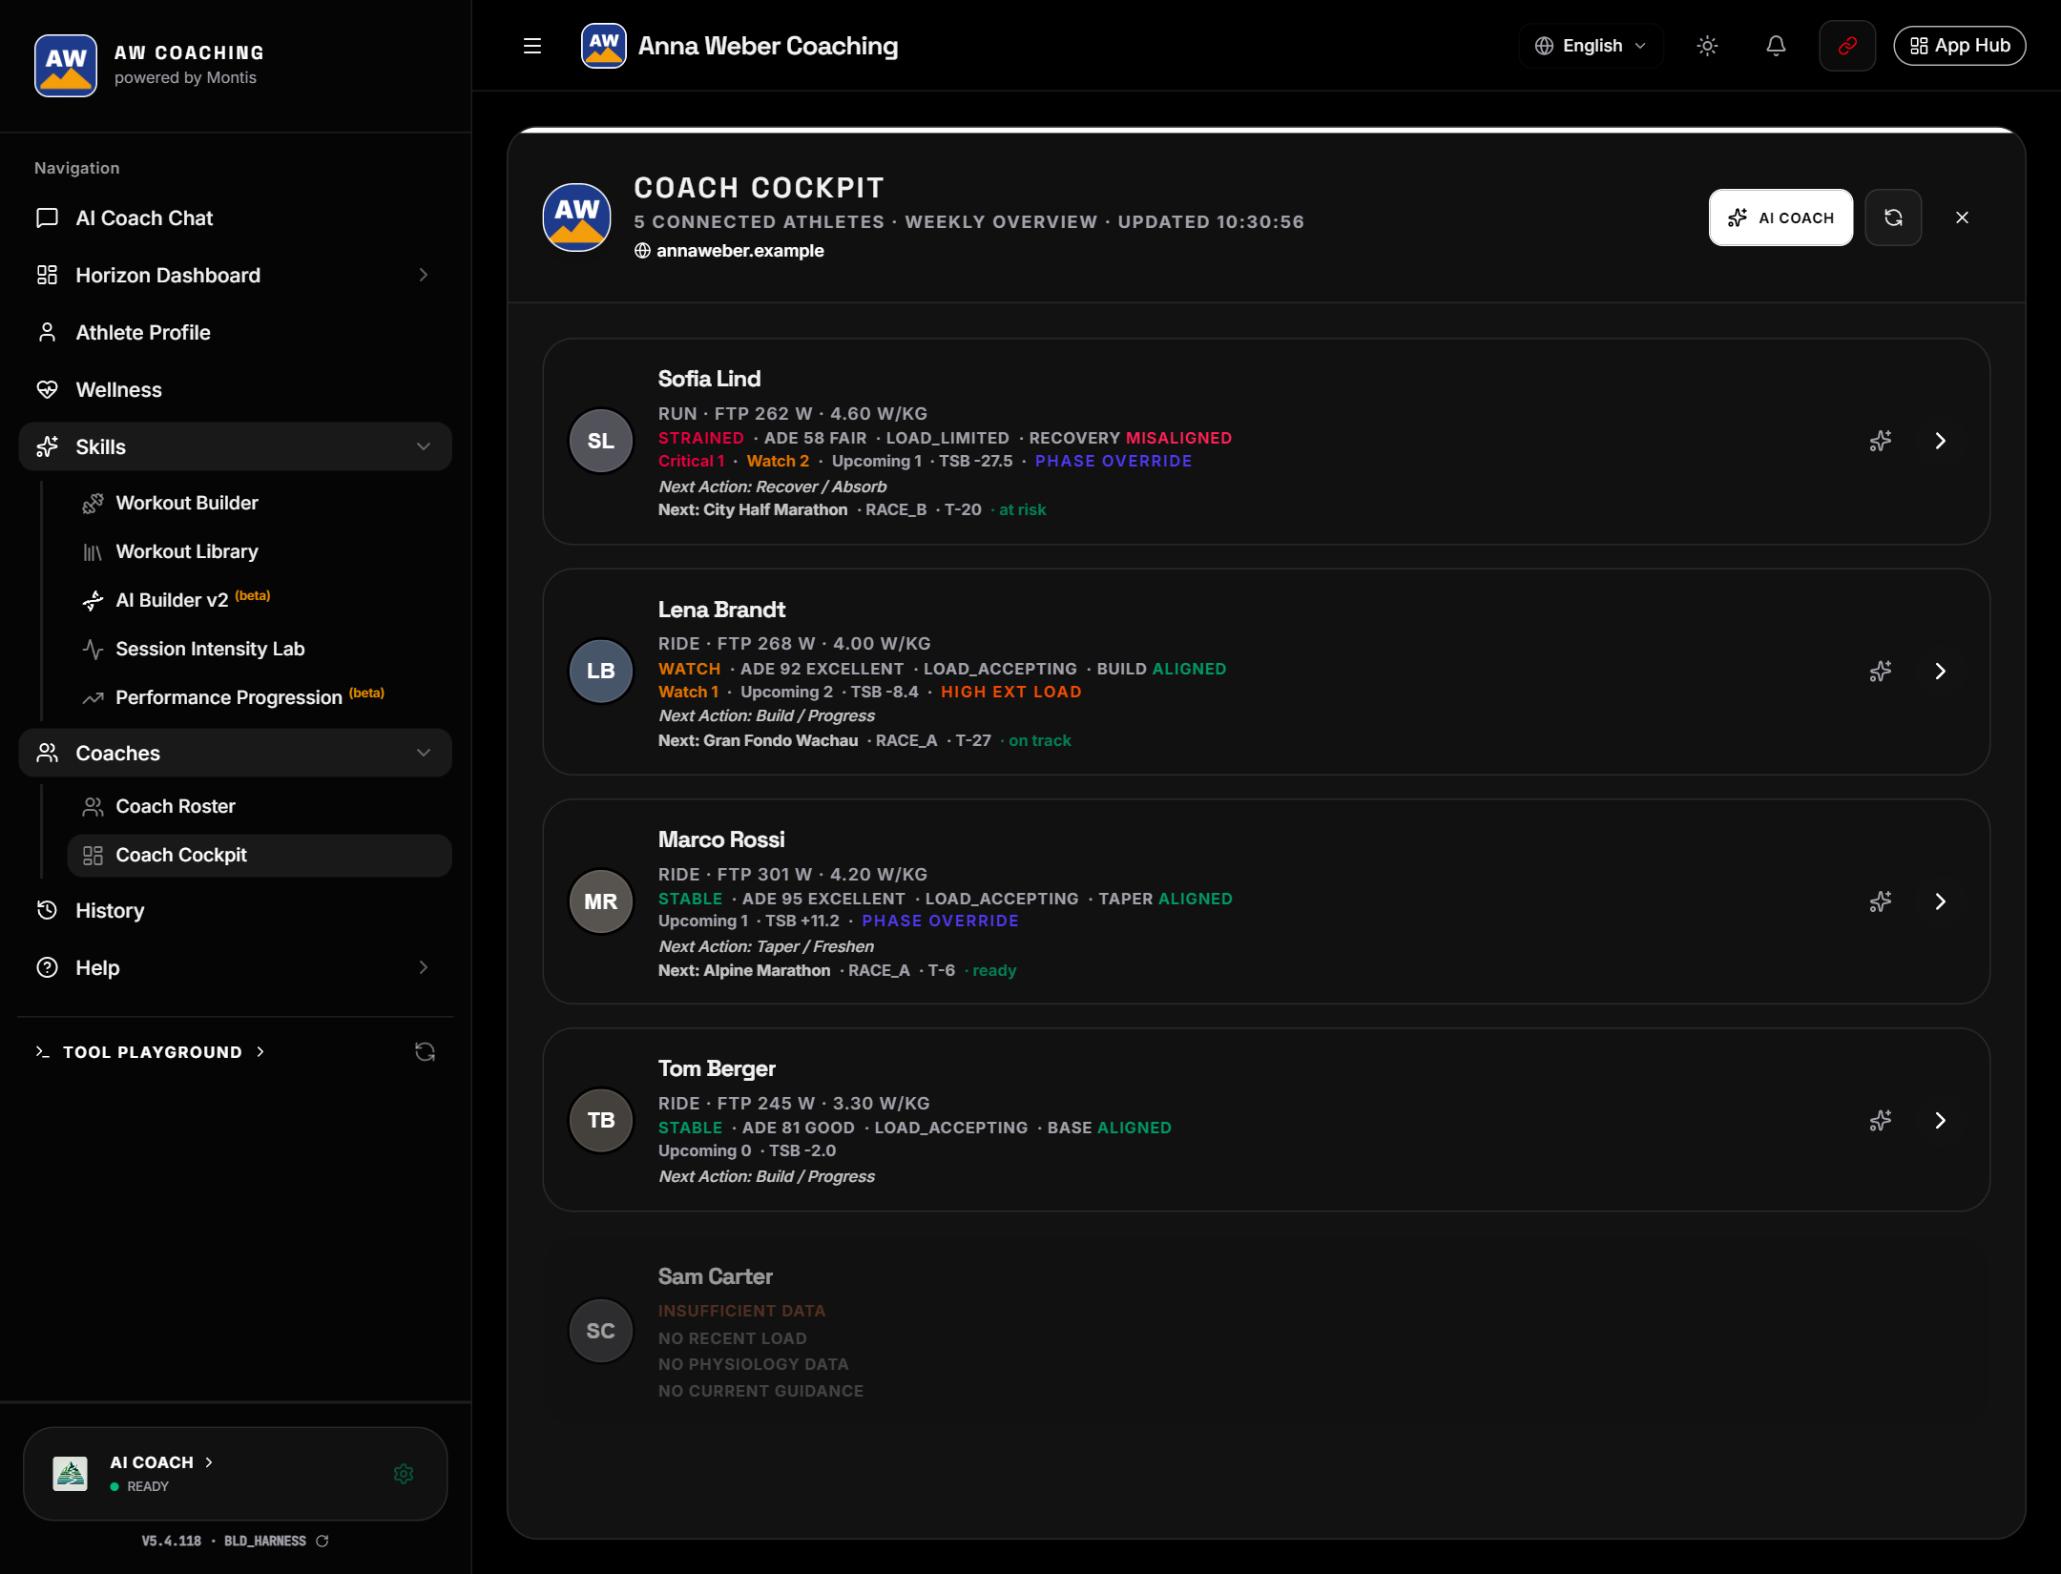Open Workout Builder
The height and width of the screenshot is (1574, 2061).
pyautogui.click(x=260, y=503)
